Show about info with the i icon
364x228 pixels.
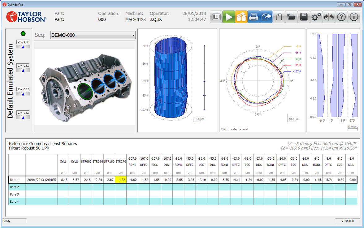tap(354, 17)
